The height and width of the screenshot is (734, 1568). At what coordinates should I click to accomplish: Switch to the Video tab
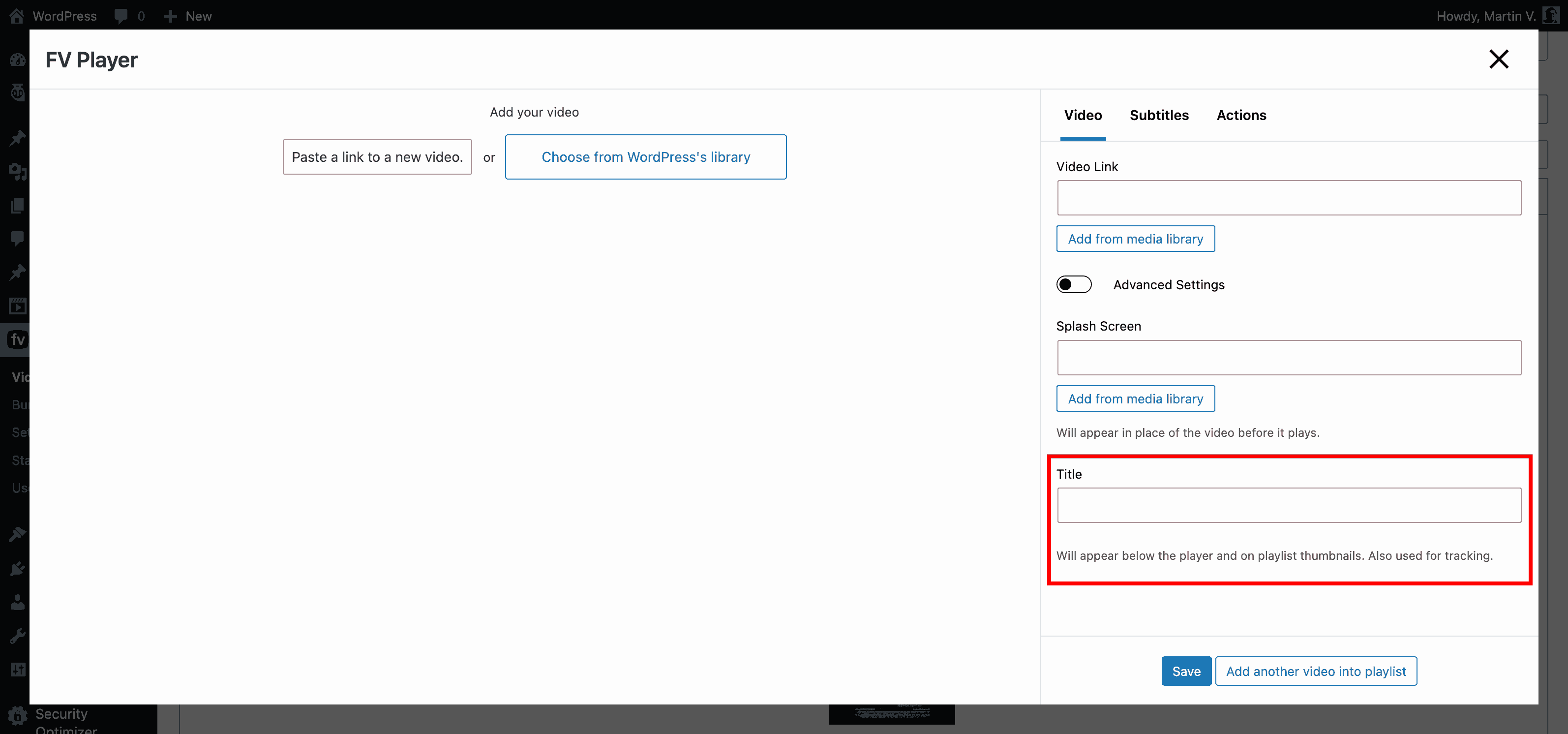click(x=1083, y=115)
